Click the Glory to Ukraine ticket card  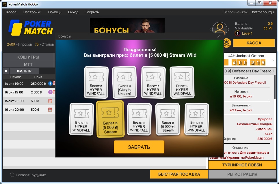pos(124,82)
